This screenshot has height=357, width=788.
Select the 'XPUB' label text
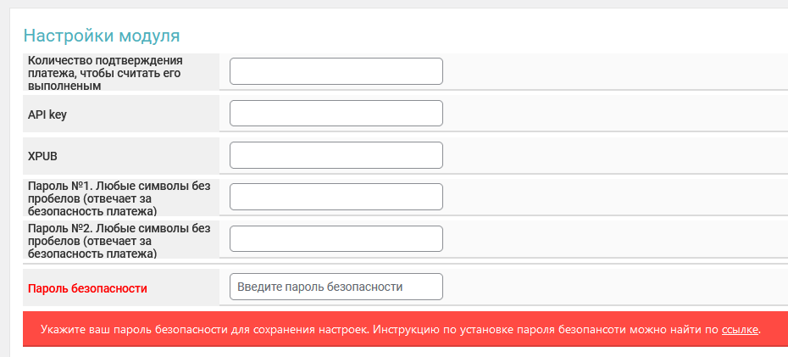[x=43, y=156]
